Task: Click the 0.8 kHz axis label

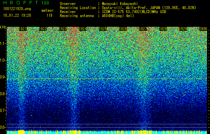Action: tap(3, 94)
